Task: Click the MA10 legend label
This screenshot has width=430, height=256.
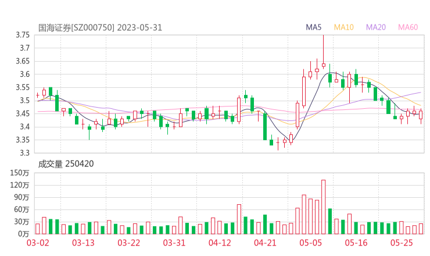Action: pos(343,27)
